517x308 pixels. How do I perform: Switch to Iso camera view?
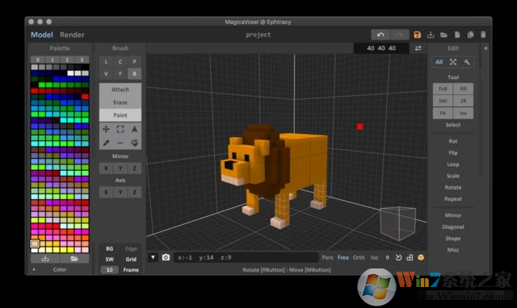tap(374, 258)
